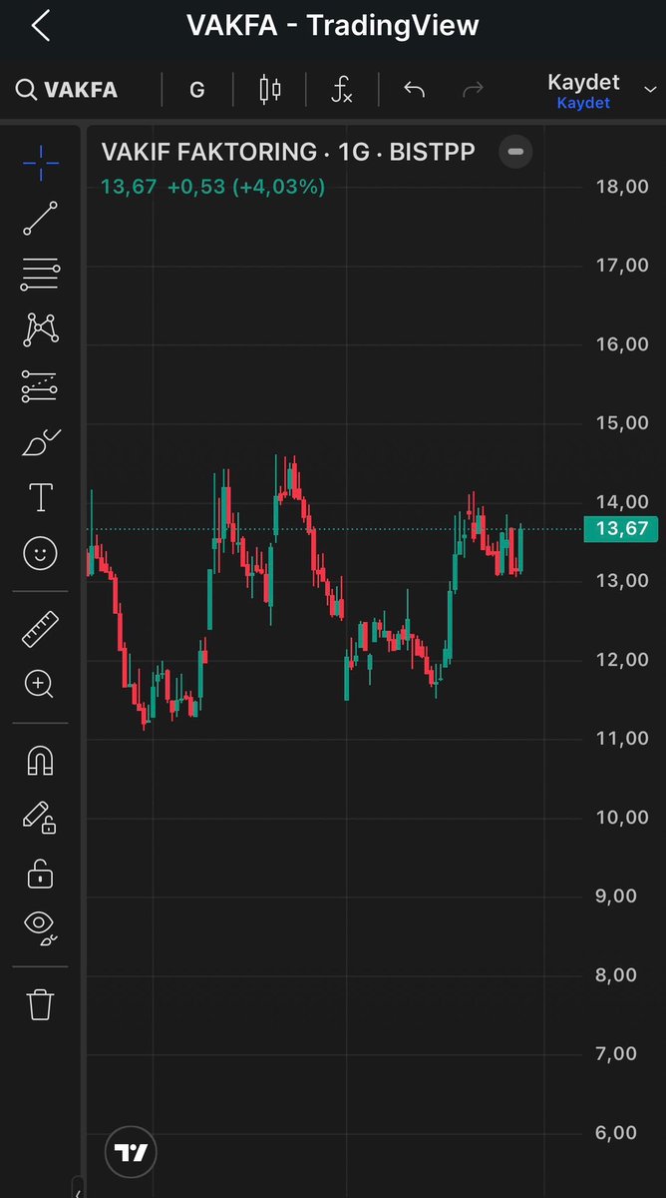Open the candlestick chart type selector
Viewport: 666px width, 1198px height.
pos(269,90)
